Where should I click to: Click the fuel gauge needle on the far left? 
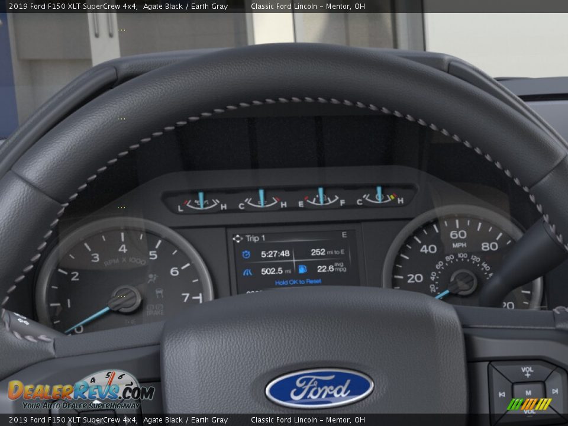point(202,198)
